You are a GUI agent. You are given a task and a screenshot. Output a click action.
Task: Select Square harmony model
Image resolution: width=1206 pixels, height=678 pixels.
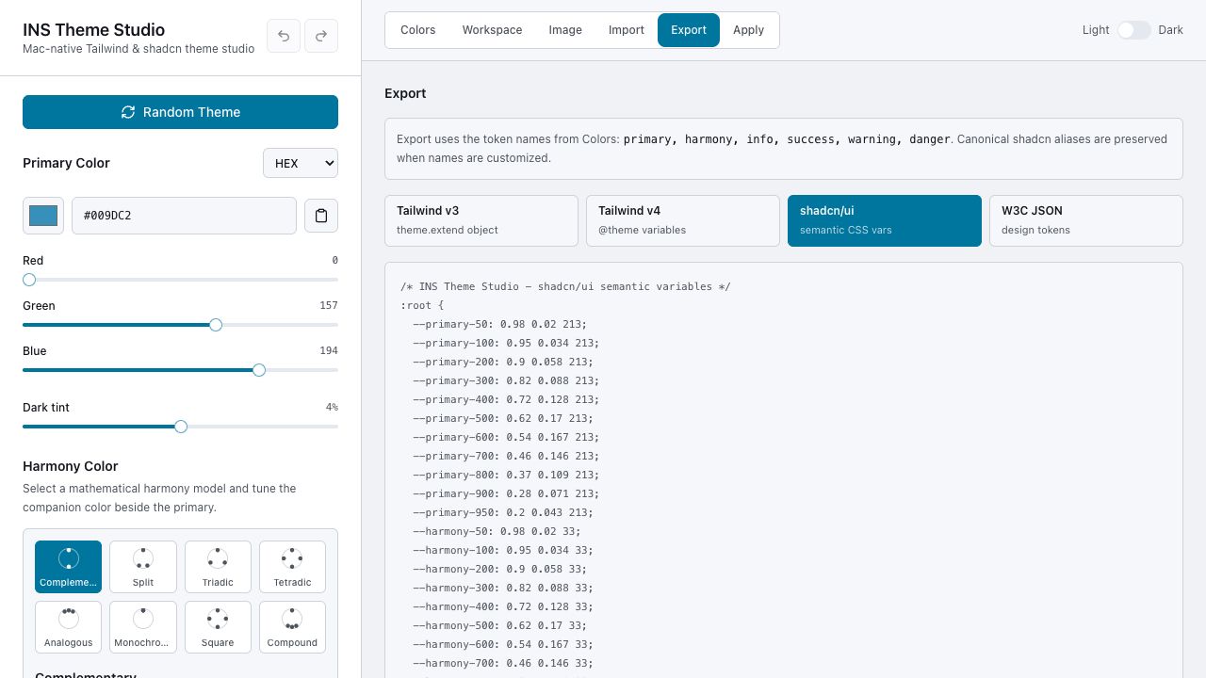pos(218,627)
